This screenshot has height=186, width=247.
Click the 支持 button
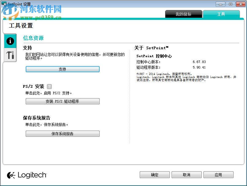tap(63, 69)
